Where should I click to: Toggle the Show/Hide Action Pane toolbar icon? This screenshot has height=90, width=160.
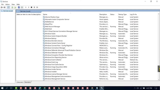coord(22,7)
